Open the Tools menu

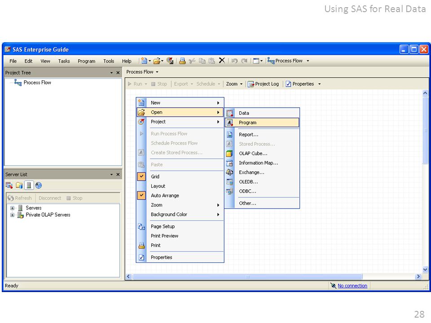tap(109, 61)
